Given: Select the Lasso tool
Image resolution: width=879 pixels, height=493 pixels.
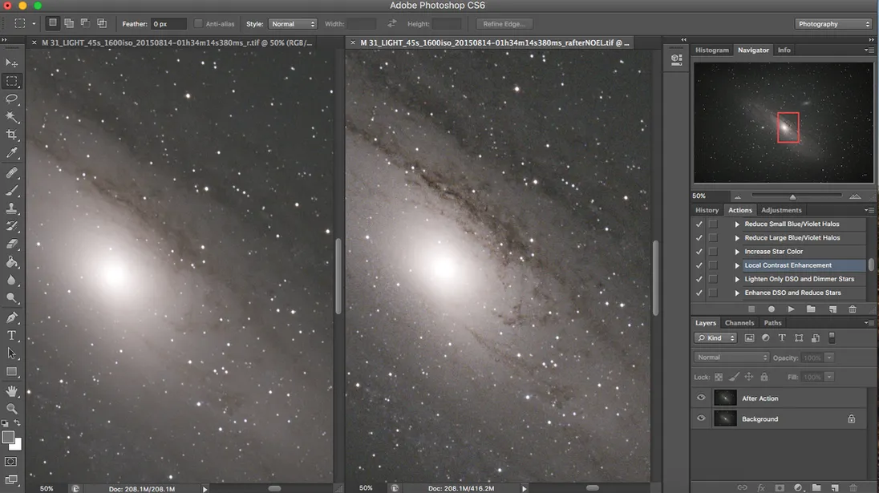Looking at the screenshot, I should 11,99.
